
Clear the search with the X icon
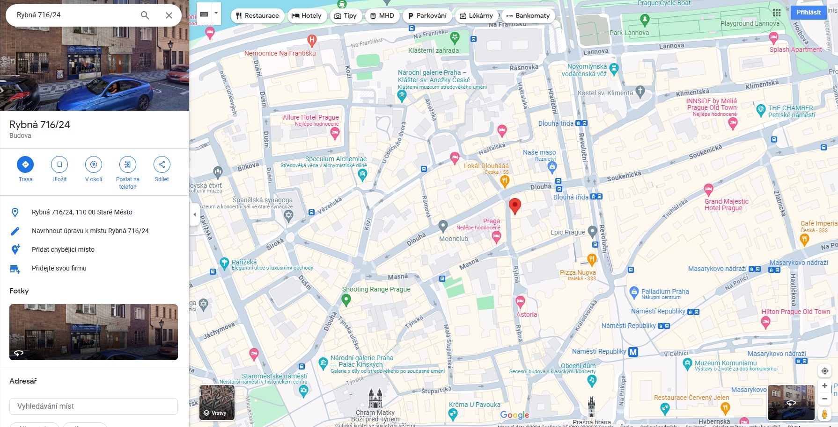169,15
